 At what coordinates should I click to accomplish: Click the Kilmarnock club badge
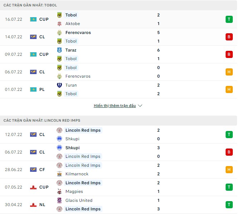(59, 174)
